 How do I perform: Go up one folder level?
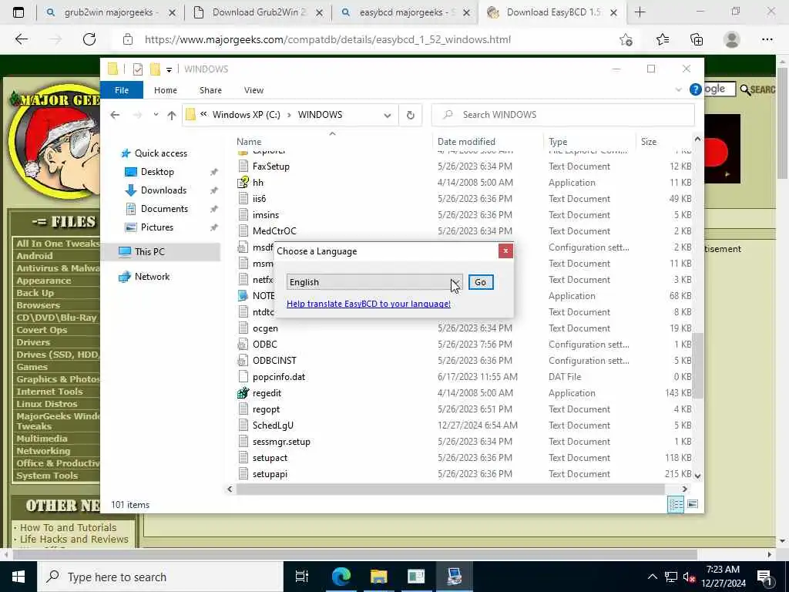pos(172,116)
